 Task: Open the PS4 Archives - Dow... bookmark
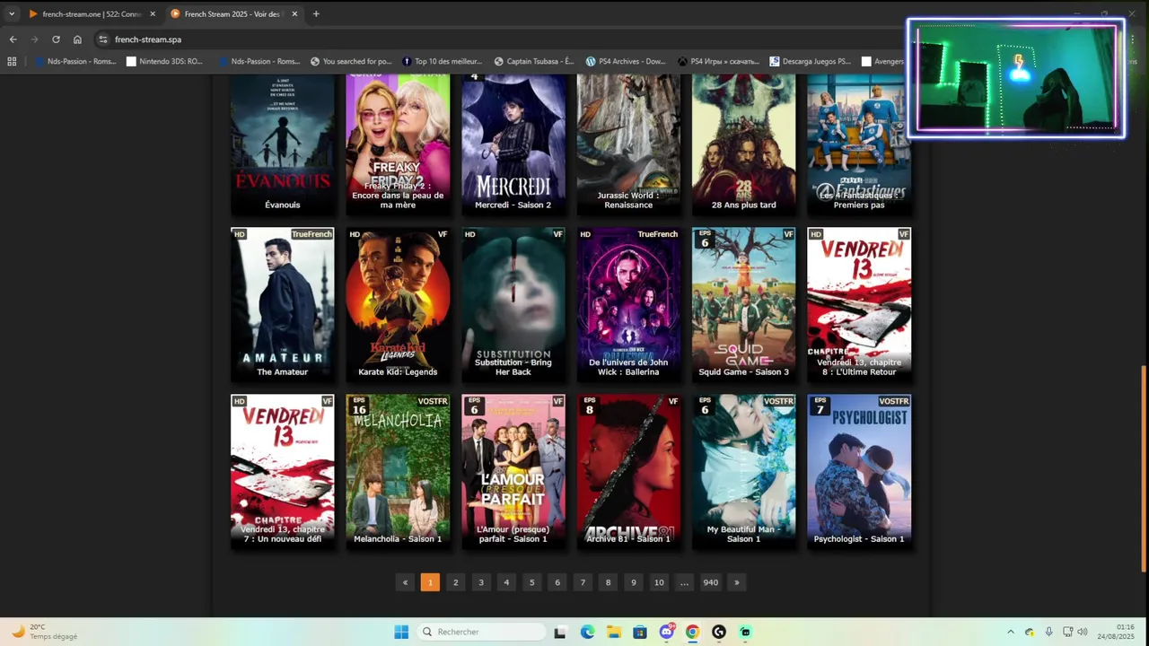[x=627, y=61]
